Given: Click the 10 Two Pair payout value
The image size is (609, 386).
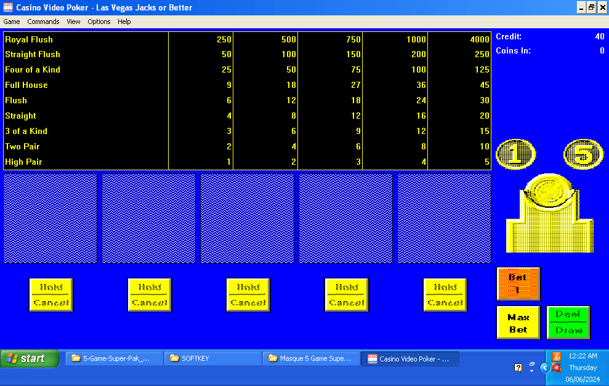Looking at the screenshot, I should point(485,147).
